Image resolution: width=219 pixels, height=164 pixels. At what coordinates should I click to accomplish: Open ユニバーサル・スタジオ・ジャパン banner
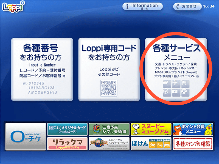[109, 144]
